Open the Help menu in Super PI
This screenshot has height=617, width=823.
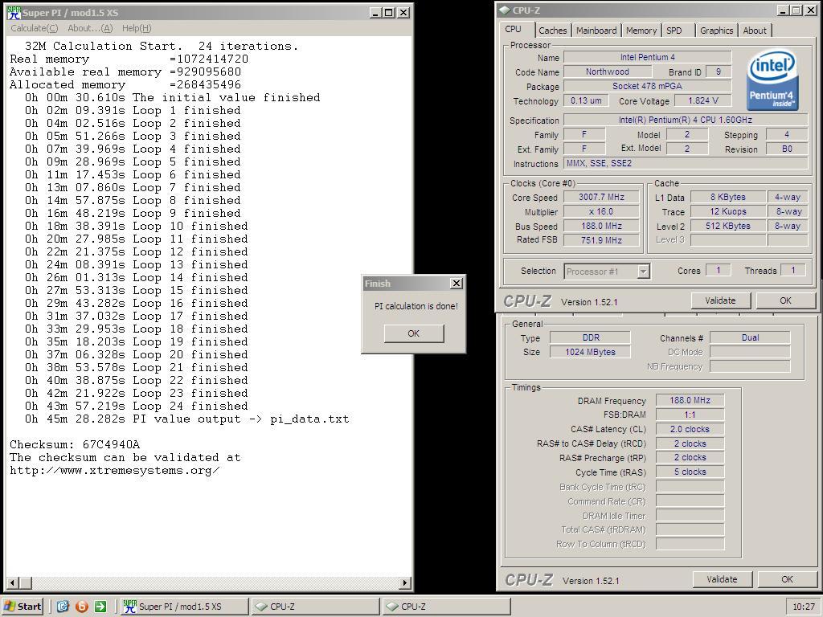pyautogui.click(x=137, y=28)
